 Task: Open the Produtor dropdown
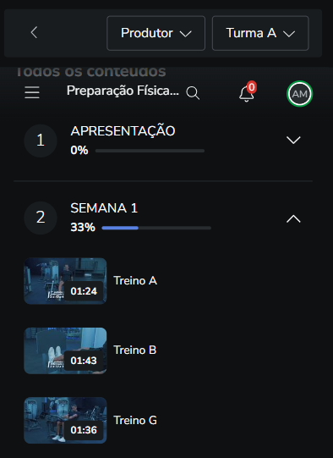click(156, 33)
